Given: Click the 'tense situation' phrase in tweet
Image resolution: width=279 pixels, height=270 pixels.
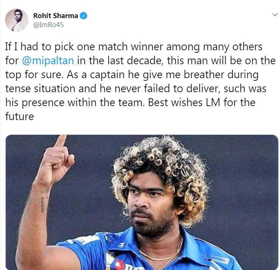Looking at the screenshot, I should pyautogui.click(x=40, y=89).
